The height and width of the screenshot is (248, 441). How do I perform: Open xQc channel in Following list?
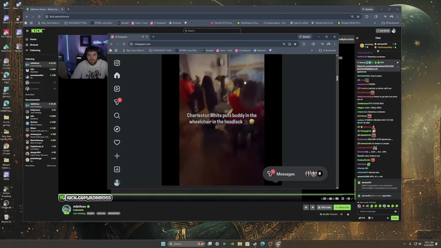click(40, 70)
